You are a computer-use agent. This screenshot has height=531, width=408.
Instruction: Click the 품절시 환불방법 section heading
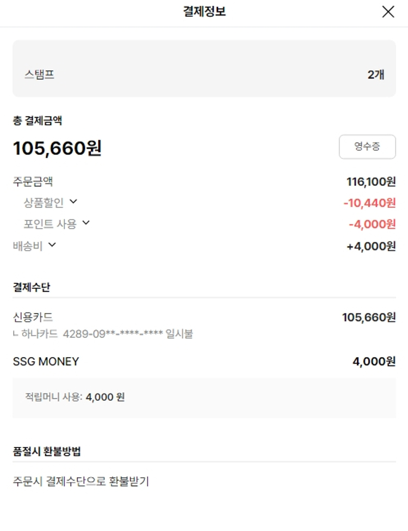[x=47, y=451]
